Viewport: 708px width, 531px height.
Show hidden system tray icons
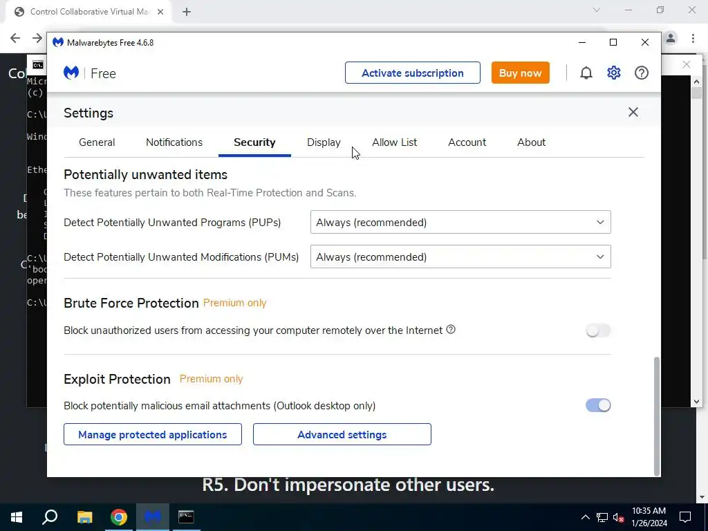tap(585, 517)
